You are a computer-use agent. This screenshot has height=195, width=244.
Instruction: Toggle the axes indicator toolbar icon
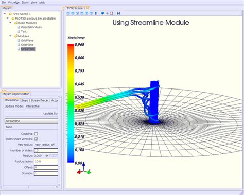107,13
